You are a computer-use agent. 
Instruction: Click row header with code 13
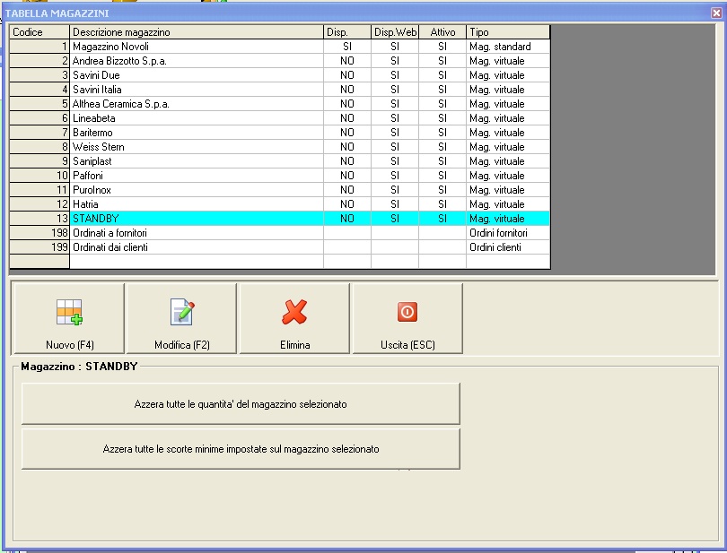tap(39, 219)
